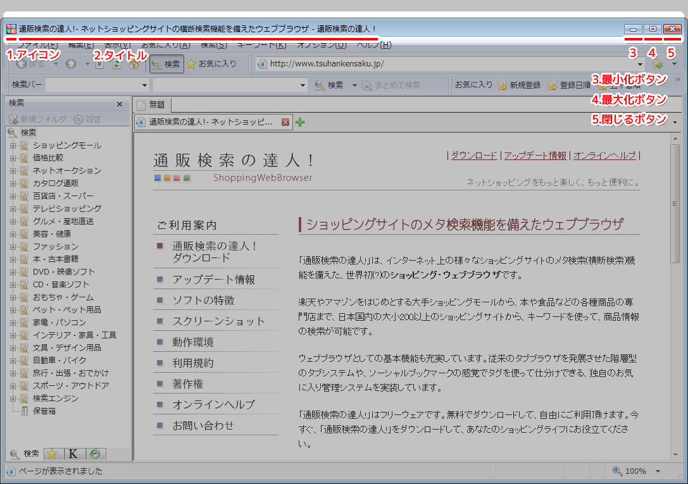
Task: Open the second search bar combo box dropdown
Action: 303,85
